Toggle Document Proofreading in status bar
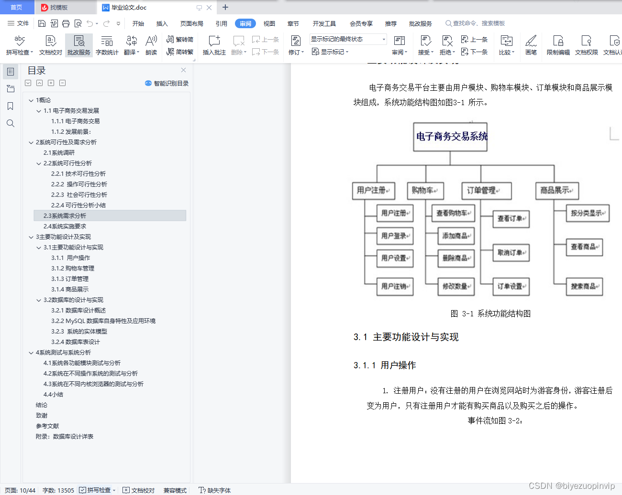Viewport: 622px width, 495px height. click(x=139, y=490)
